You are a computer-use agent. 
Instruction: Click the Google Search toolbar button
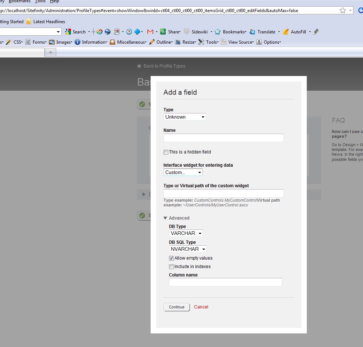click(75, 32)
